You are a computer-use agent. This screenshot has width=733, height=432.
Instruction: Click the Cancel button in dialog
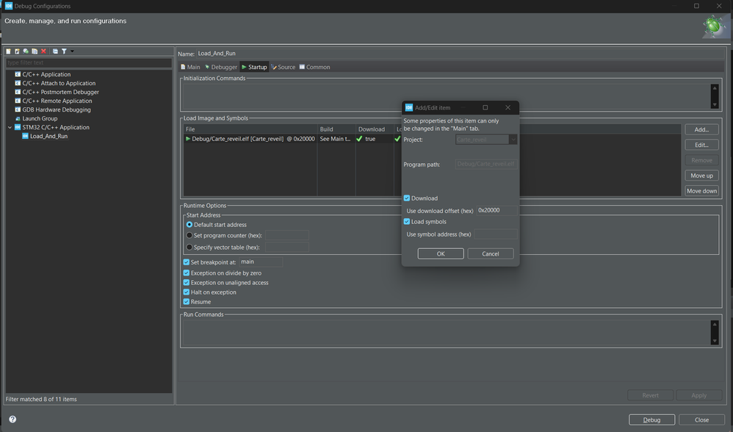coord(490,253)
